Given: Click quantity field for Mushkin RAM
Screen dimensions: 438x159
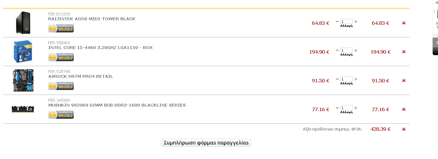Looking at the screenshot, I should tap(346, 108).
